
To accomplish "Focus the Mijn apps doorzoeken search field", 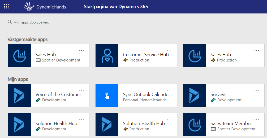I will coord(54,22).
